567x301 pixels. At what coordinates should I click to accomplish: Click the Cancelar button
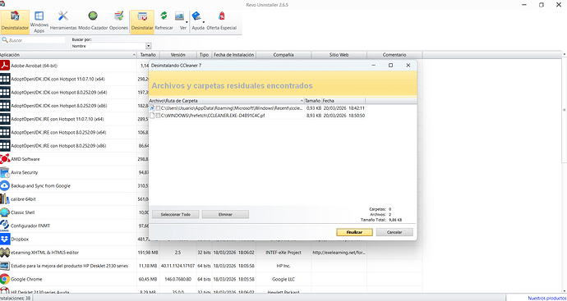[x=394, y=232]
